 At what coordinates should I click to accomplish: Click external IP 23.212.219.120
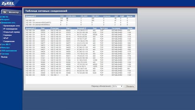pyautogui.click(x=82, y=43)
